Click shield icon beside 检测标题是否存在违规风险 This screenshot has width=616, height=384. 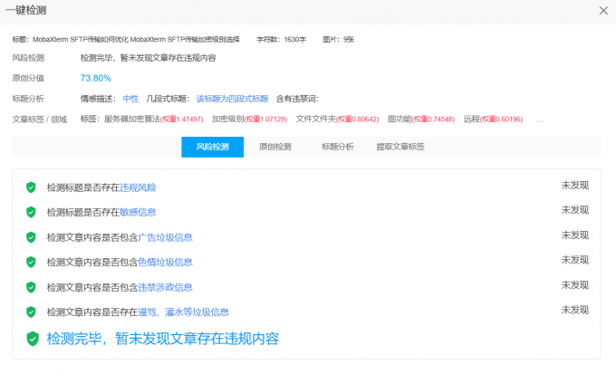(31, 187)
